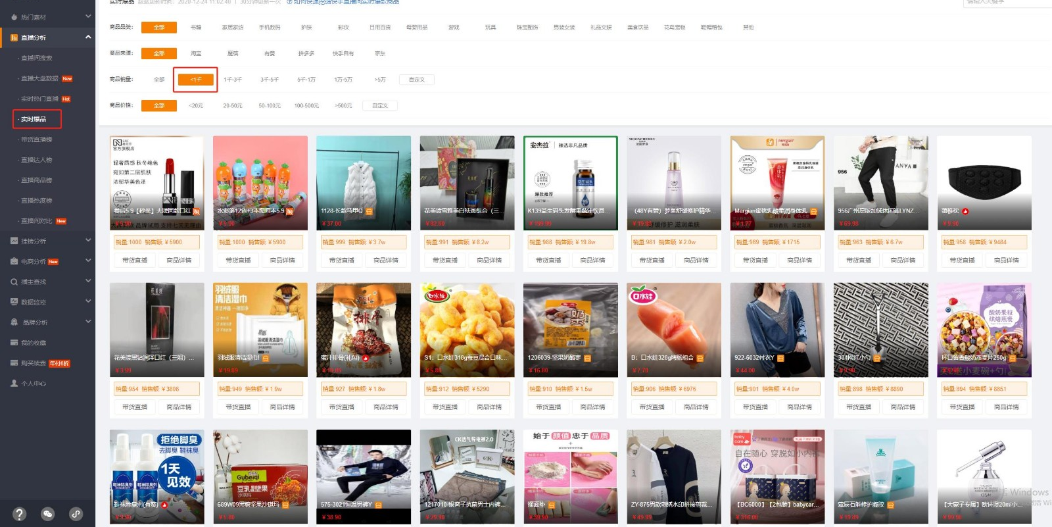
Task: Click the Taobao source badge on lipstick card
Action: (196, 211)
